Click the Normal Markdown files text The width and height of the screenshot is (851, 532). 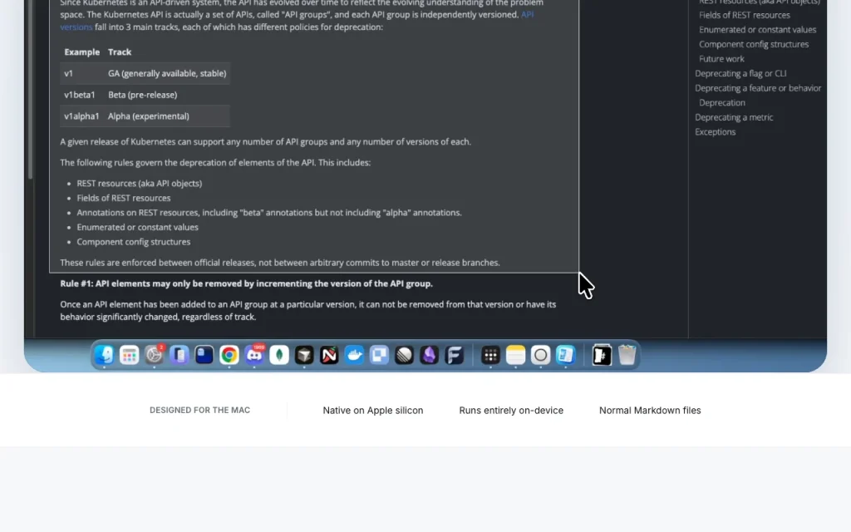[x=650, y=411]
